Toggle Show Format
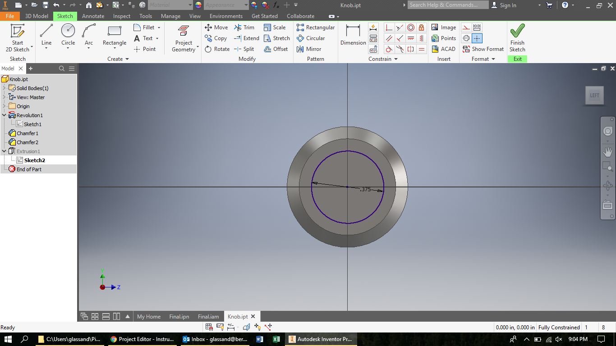The height and width of the screenshot is (346, 616). (x=483, y=49)
